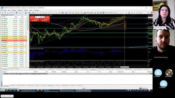
Task: Click the red SELL button
Action: pyautogui.click(x=35, y=19)
